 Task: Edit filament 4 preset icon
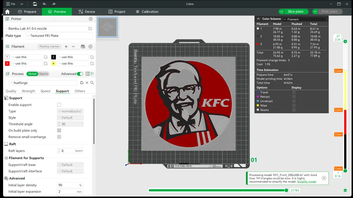click(x=92, y=63)
